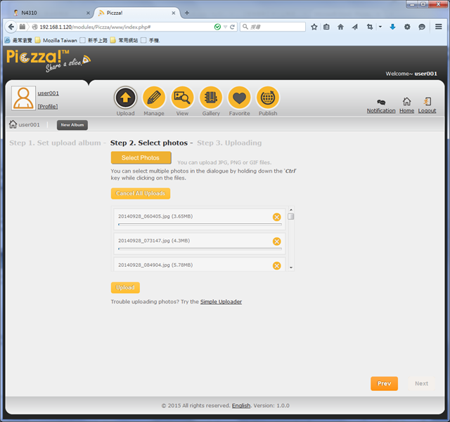Open the Favorite heart icon
The height and width of the screenshot is (422, 450).
[239, 98]
